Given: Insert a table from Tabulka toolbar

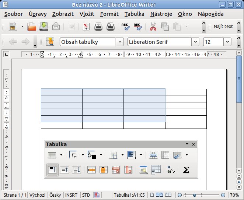Looking at the screenshot, I should [x=52, y=155].
